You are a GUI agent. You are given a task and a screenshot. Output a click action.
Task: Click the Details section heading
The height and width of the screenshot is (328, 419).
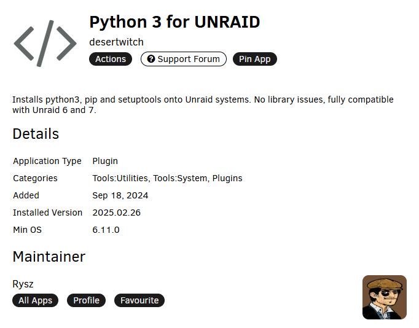[36, 134]
